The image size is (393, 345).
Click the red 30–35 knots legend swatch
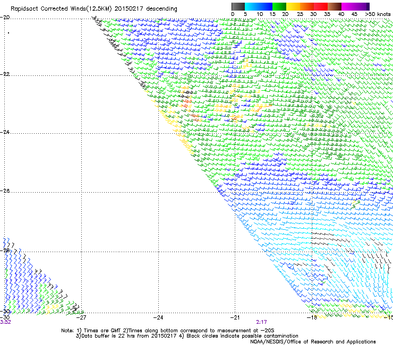[321, 6]
